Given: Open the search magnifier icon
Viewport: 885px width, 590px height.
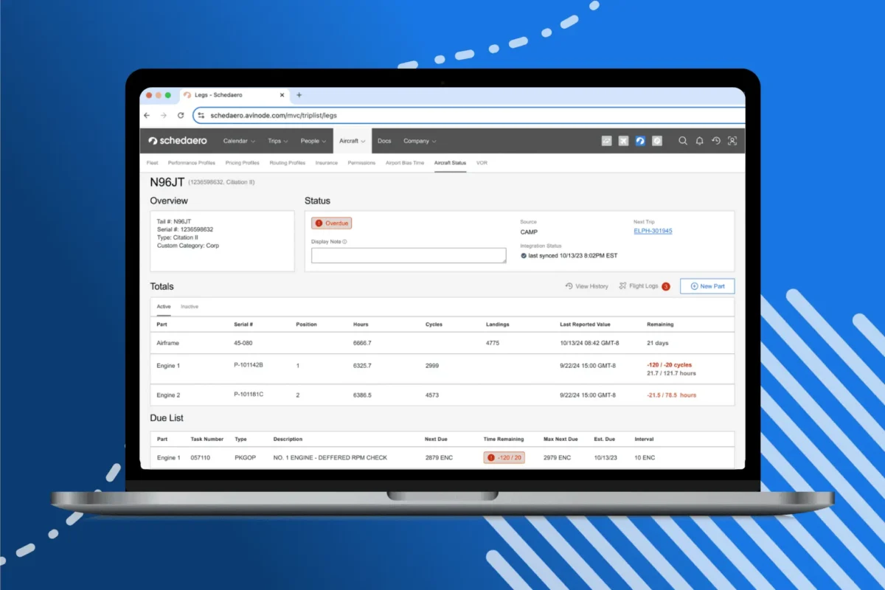Looking at the screenshot, I should [x=683, y=141].
